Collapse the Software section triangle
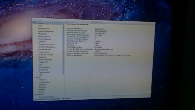 click(35, 94)
